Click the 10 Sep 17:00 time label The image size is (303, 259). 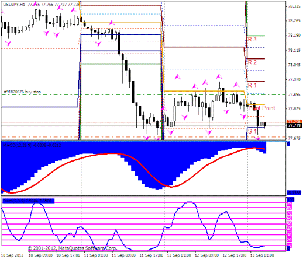click(68, 256)
